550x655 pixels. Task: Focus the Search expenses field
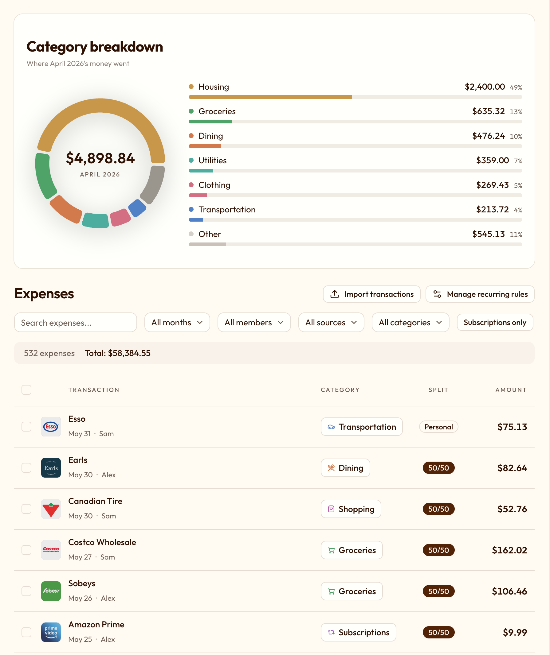[x=76, y=323]
